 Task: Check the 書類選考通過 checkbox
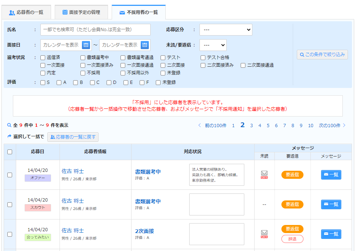tap(123, 58)
